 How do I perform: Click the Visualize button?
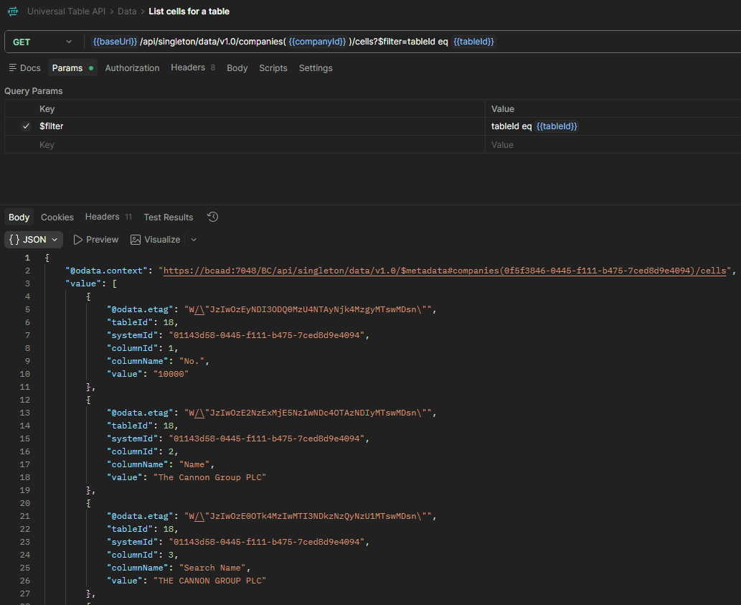(x=156, y=240)
